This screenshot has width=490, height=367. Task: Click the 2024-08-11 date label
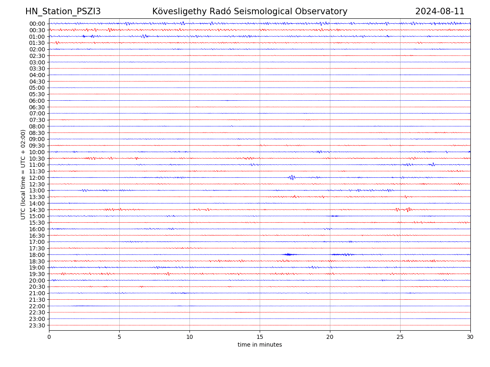[439, 11]
